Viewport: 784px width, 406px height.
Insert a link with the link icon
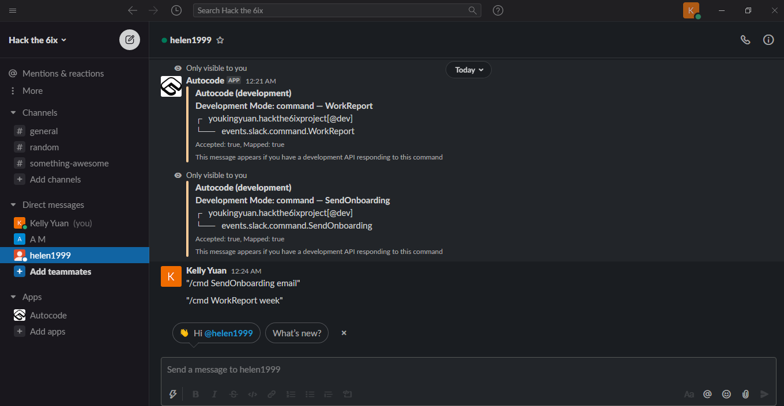pos(271,394)
